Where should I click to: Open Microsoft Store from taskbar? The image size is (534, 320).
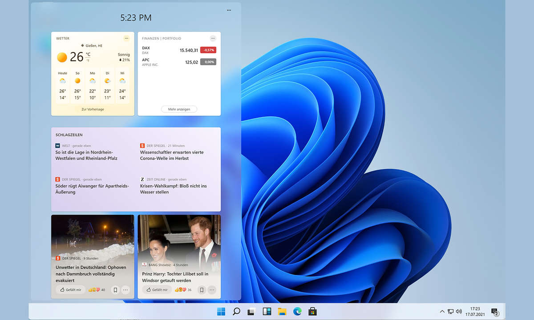coord(312,311)
